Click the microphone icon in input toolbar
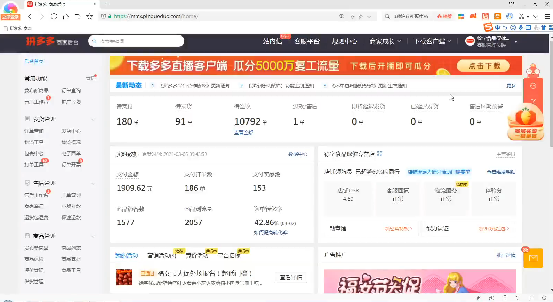The height and width of the screenshot is (302, 553). click(521, 27)
